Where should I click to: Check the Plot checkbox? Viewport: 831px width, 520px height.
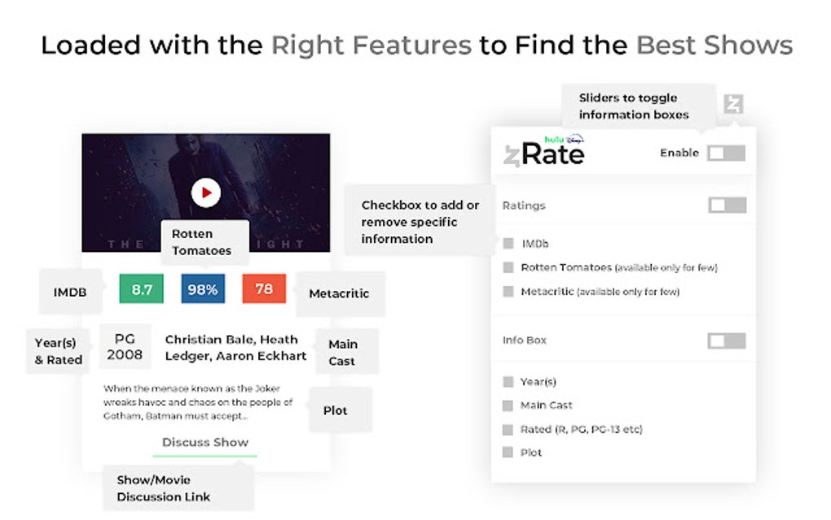tap(508, 452)
